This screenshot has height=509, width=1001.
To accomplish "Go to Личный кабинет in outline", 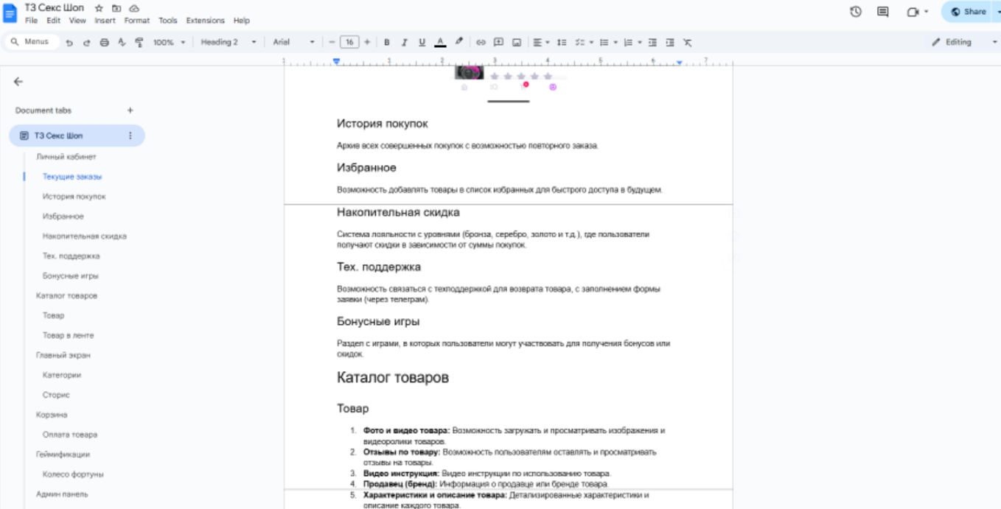I will (66, 157).
